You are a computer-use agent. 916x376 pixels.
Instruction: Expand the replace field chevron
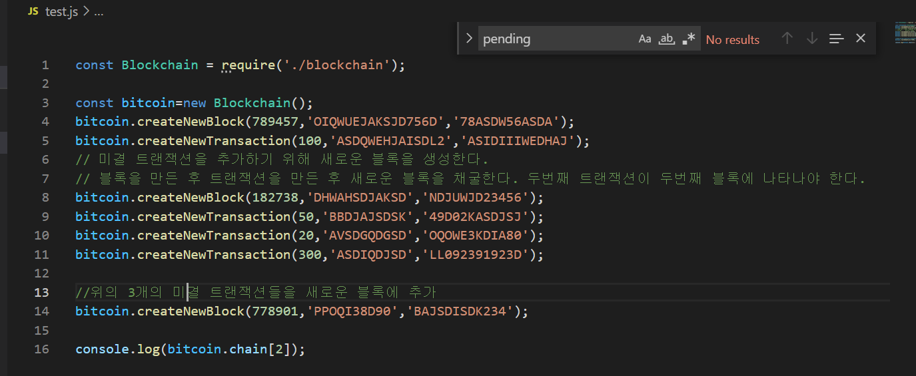point(469,39)
